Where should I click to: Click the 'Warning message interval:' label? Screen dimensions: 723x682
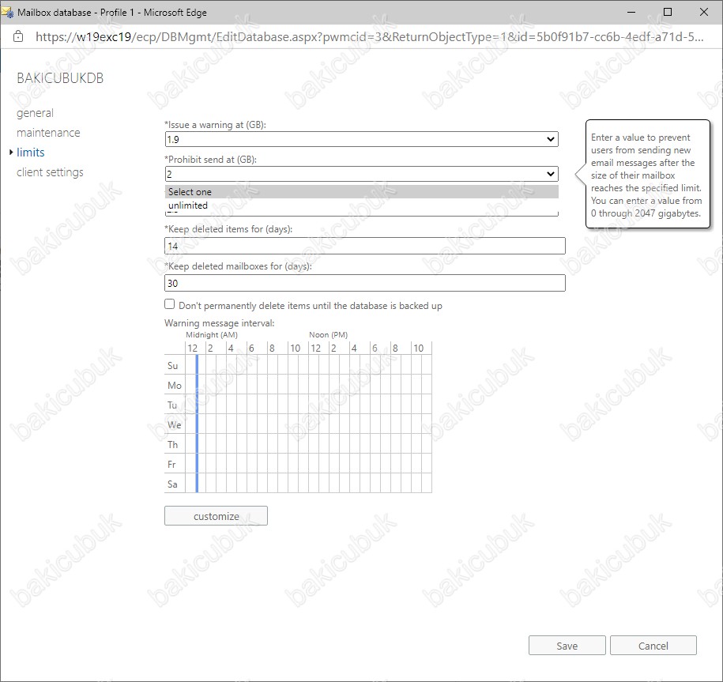220,323
